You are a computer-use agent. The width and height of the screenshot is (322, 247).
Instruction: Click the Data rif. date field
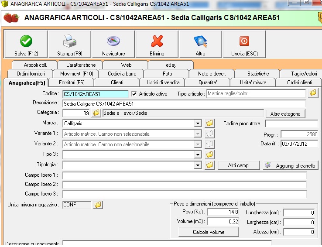pyautogui.click(x=299, y=144)
